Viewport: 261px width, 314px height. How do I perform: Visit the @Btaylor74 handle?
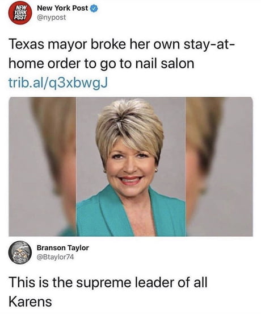pyautogui.click(x=55, y=257)
